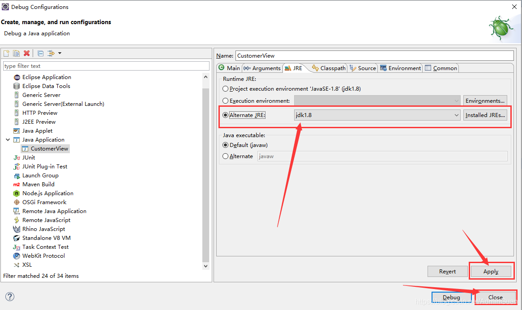
Task: Click the type filter text field
Action: click(106, 66)
